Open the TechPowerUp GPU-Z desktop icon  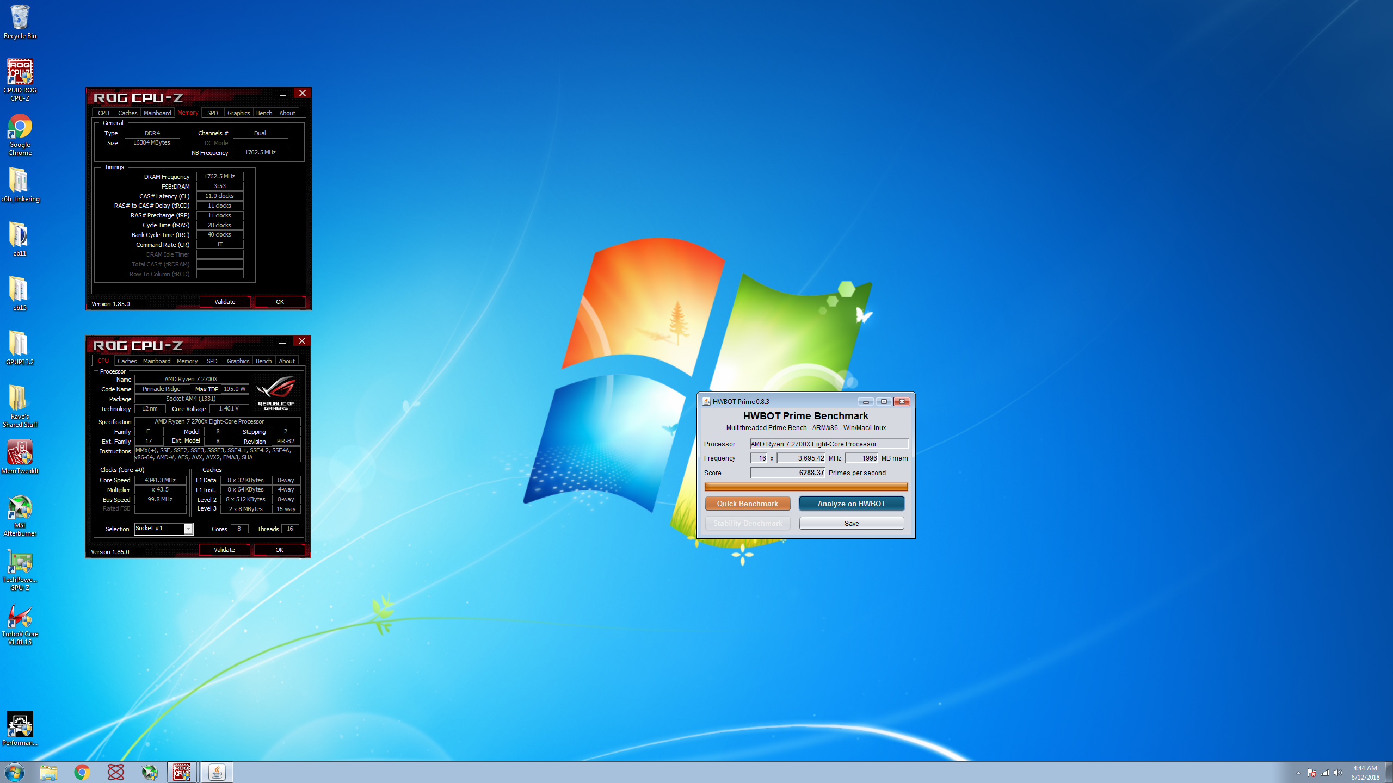pyautogui.click(x=20, y=569)
